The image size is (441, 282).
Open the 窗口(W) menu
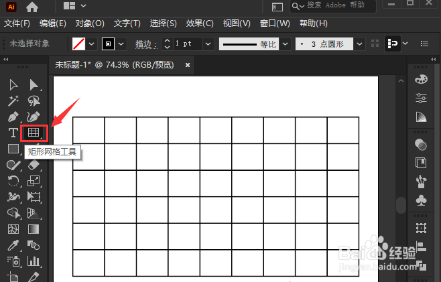275,23
